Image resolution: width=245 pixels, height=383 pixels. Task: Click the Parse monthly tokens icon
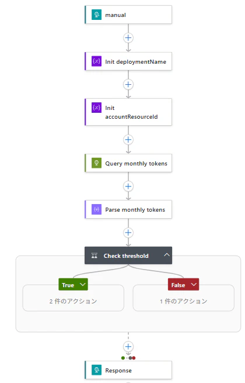(x=96, y=209)
